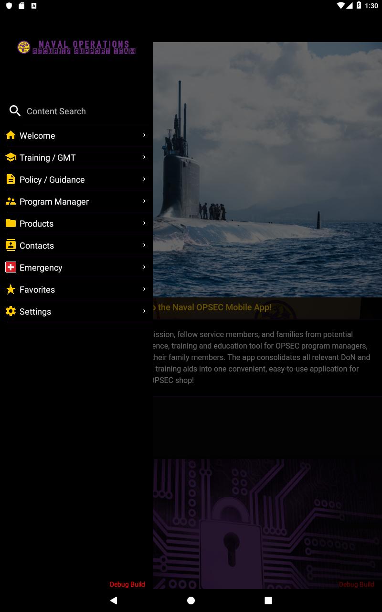Select the Emergency menu entry
Viewport: 382px width, 612px height.
click(76, 267)
